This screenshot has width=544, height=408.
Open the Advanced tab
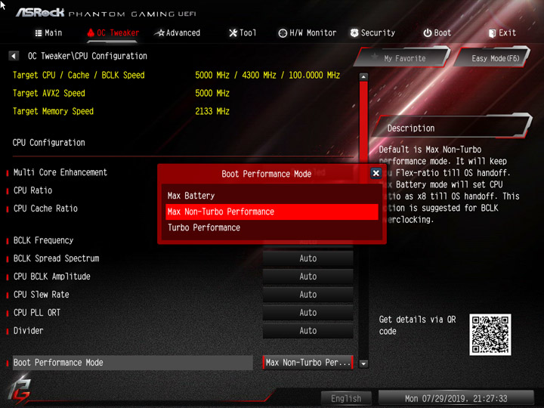coord(177,33)
